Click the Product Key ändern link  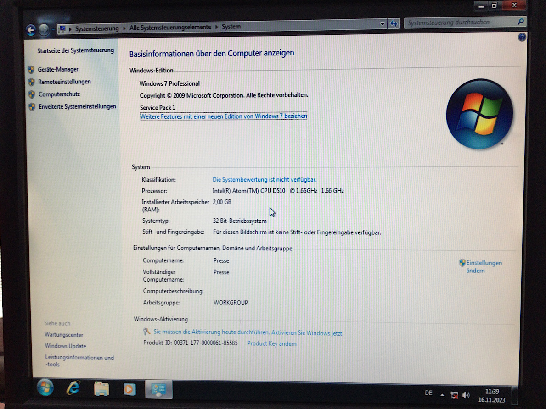tap(271, 343)
